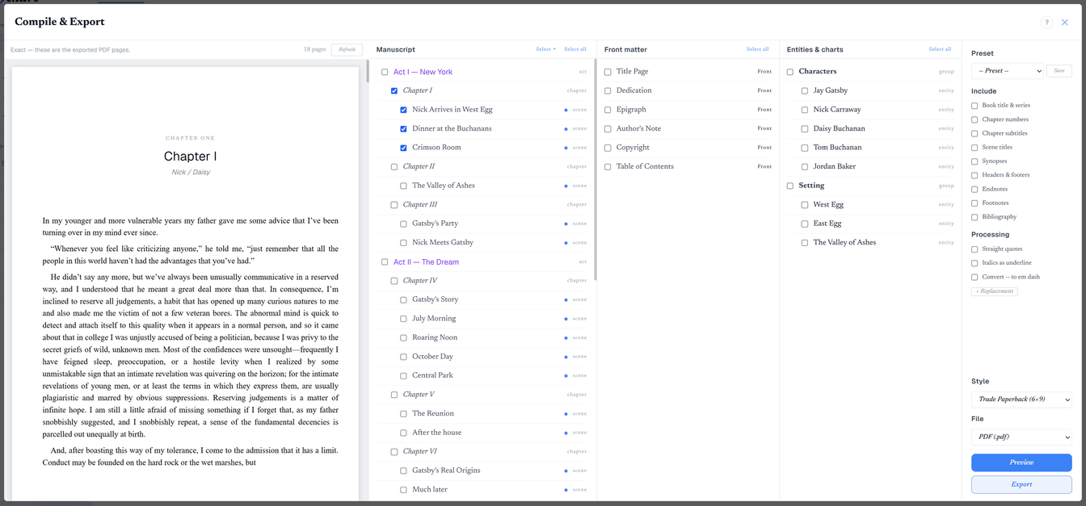This screenshot has height=506, width=1086.
Task: Check the Act I — New York checkbox
Action: click(x=385, y=72)
